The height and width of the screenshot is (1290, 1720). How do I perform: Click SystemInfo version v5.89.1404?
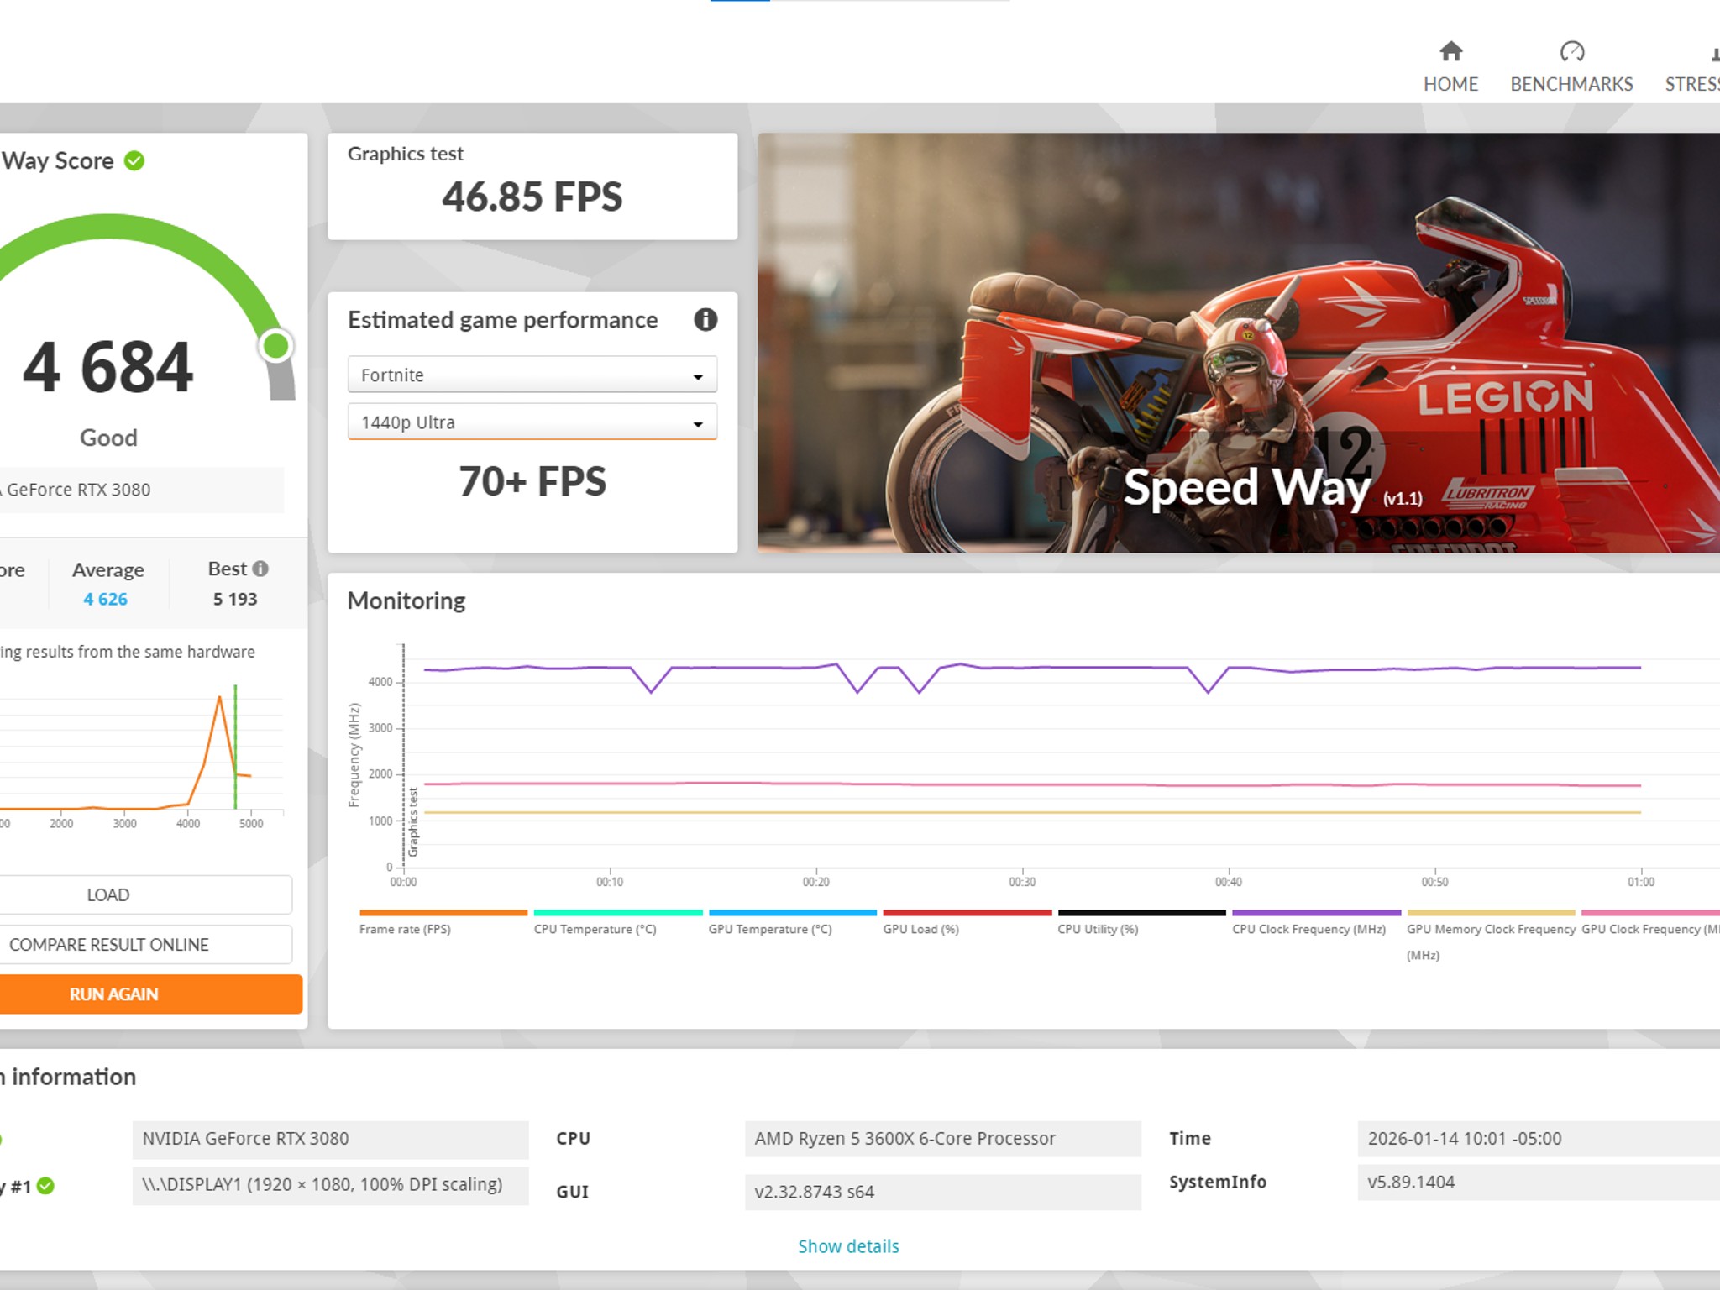click(x=1539, y=1182)
